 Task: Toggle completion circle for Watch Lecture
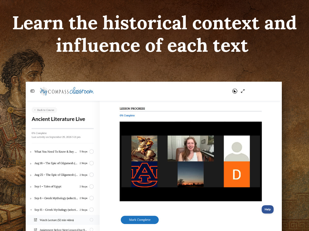pos(91,220)
